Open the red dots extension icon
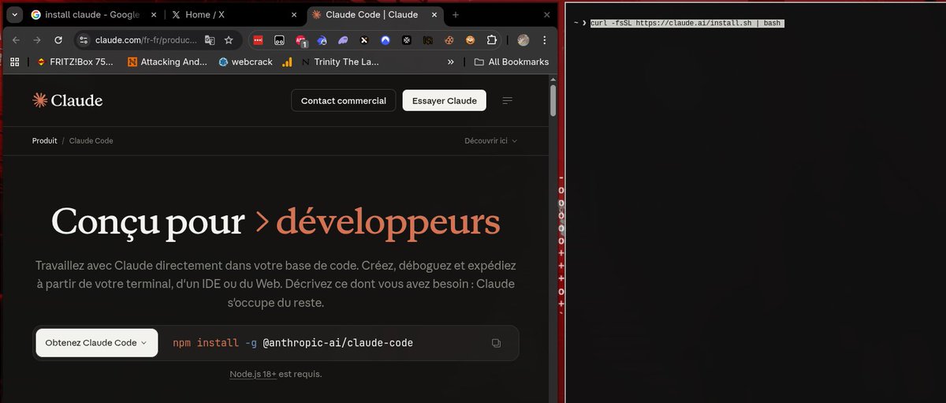Image resolution: width=946 pixels, height=403 pixels. pyautogui.click(x=259, y=40)
